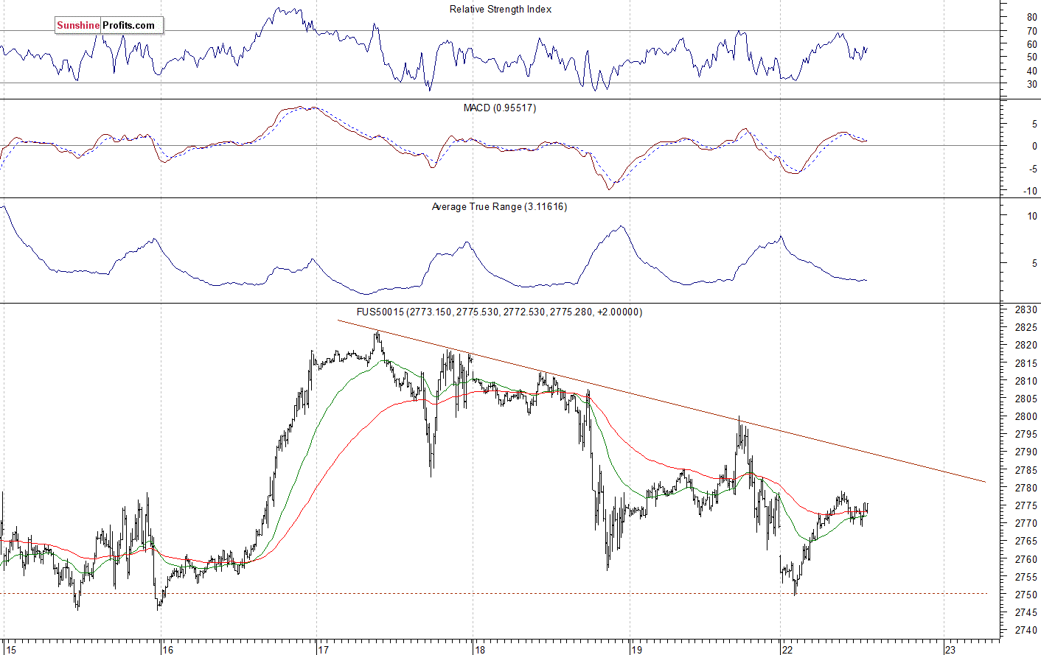Click the Relative Strength Index title
Image resolution: width=1041 pixels, height=655 pixels.
501,10
